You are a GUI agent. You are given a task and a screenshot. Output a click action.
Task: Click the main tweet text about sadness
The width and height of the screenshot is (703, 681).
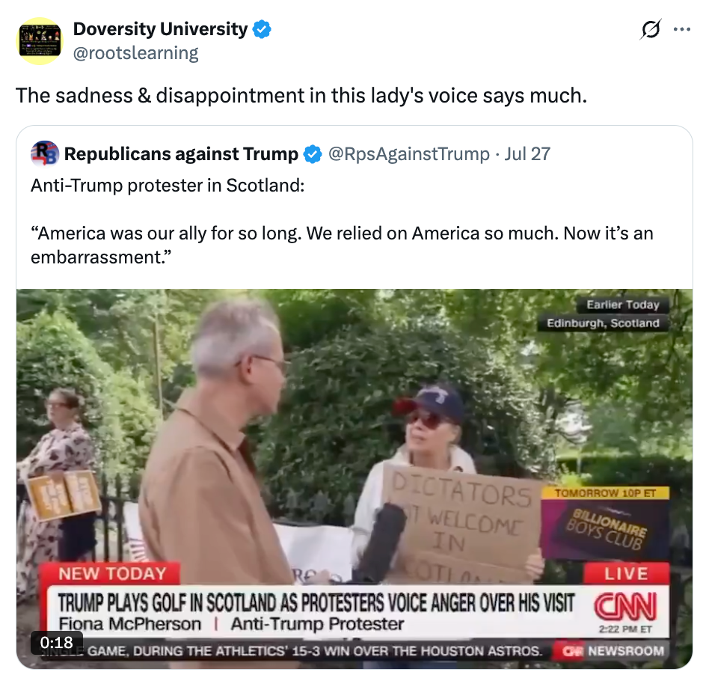(301, 96)
